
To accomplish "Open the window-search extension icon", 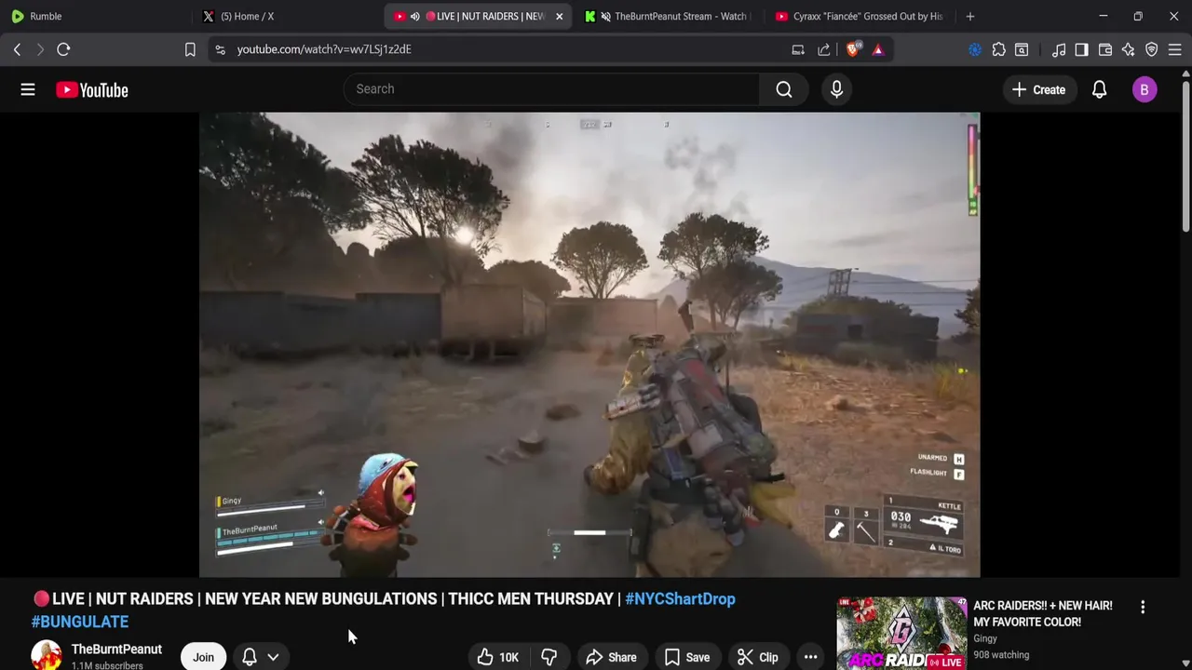I will [x=1022, y=49].
